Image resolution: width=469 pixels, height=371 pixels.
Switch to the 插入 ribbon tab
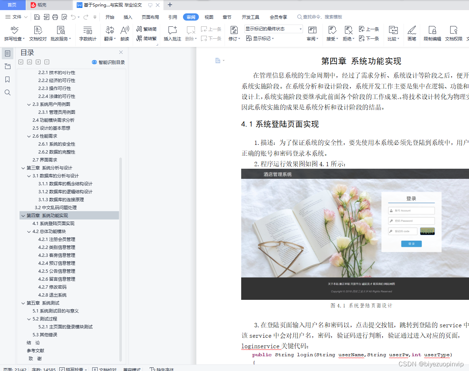coord(128,17)
